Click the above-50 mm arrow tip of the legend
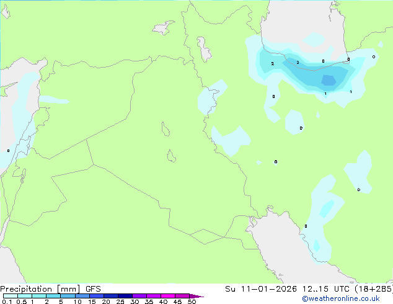Screen dimensions: 393x304 tap(196, 296)
